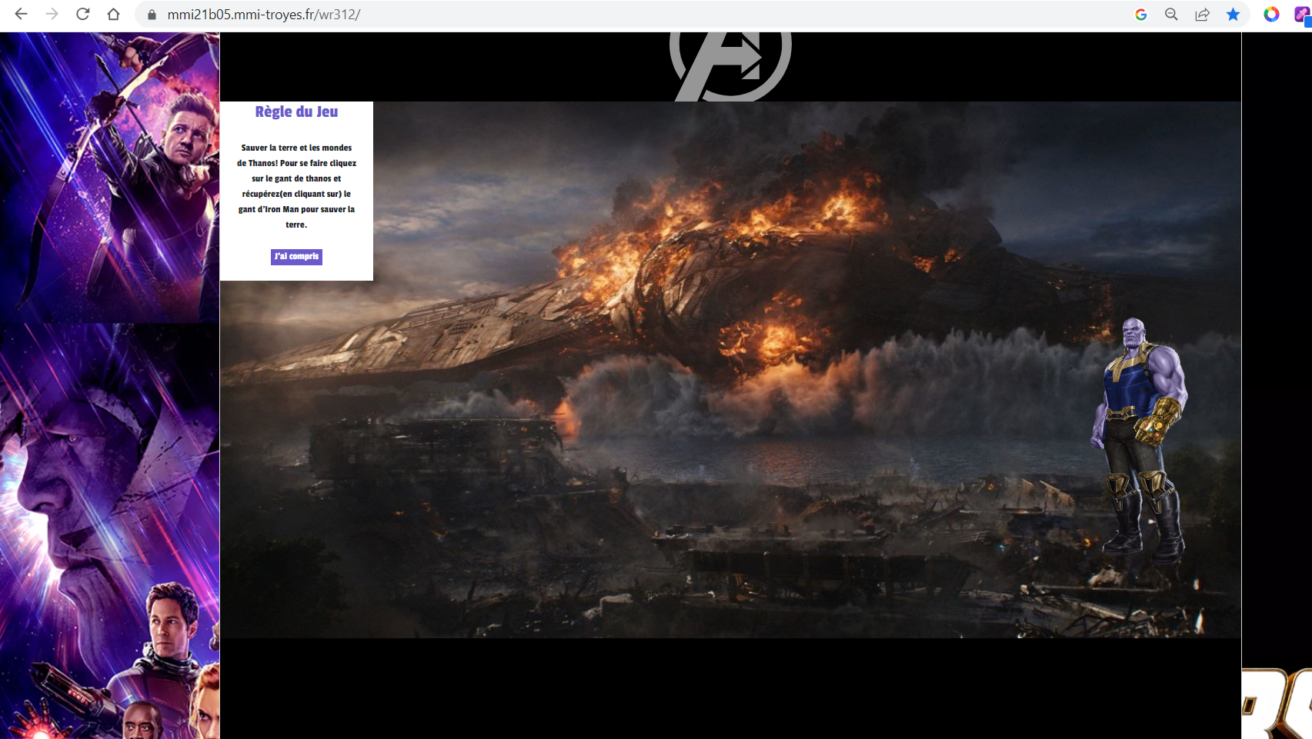Click the rules paragraph starting 'Sauver la terre'
This screenshot has height=739, width=1312.
tap(296, 186)
